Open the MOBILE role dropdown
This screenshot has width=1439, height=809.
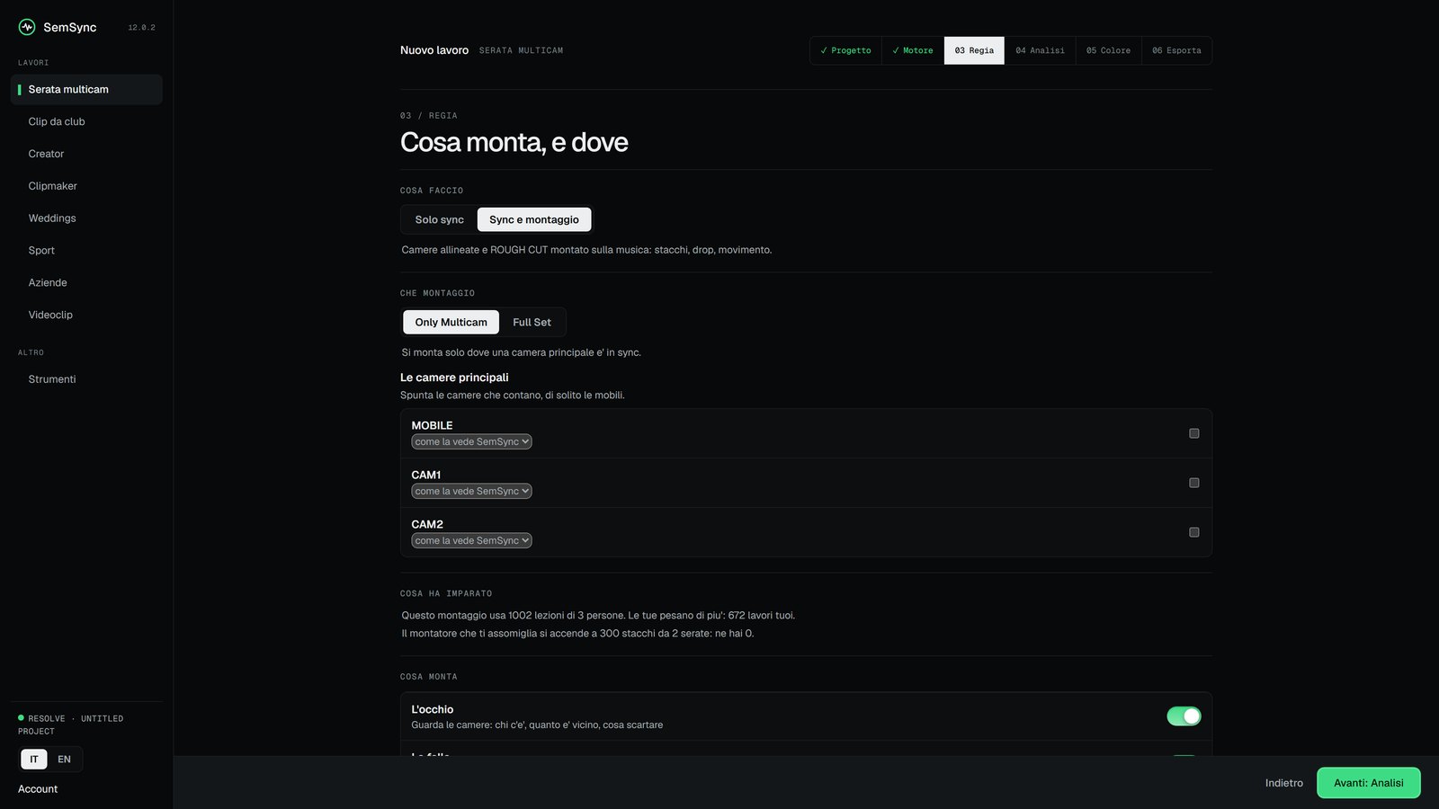point(471,441)
